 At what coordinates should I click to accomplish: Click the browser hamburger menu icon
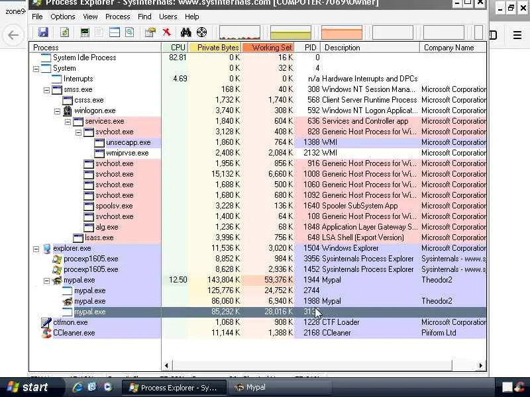(x=517, y=35)
